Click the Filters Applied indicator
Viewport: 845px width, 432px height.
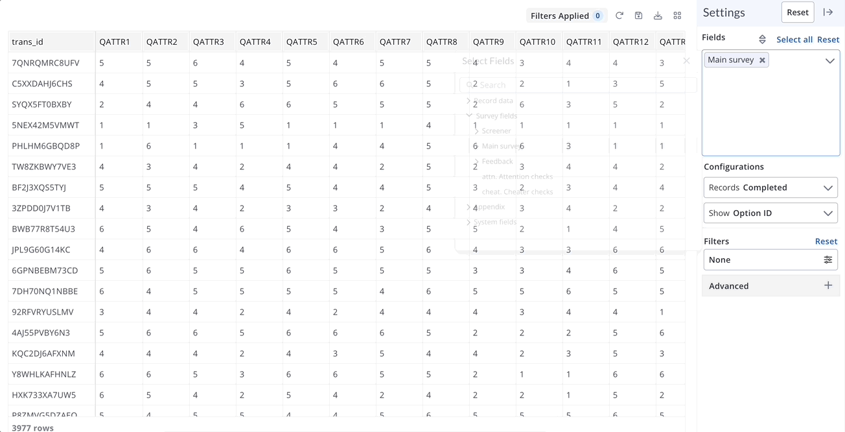[x=566, y=16]
